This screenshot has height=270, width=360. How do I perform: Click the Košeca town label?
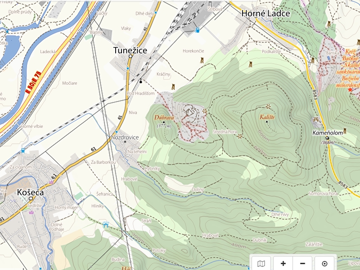point(30,193)
